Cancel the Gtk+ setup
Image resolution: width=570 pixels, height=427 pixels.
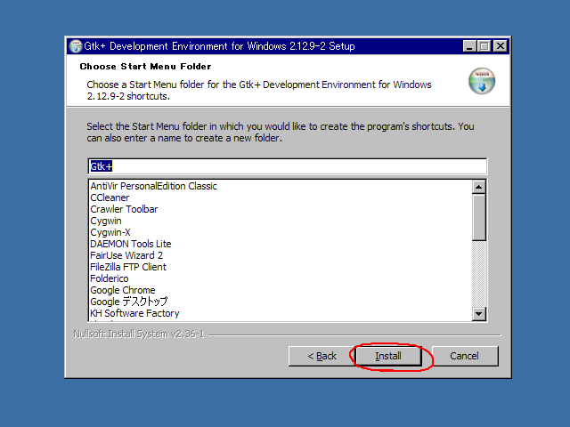[x=464, y=356]
